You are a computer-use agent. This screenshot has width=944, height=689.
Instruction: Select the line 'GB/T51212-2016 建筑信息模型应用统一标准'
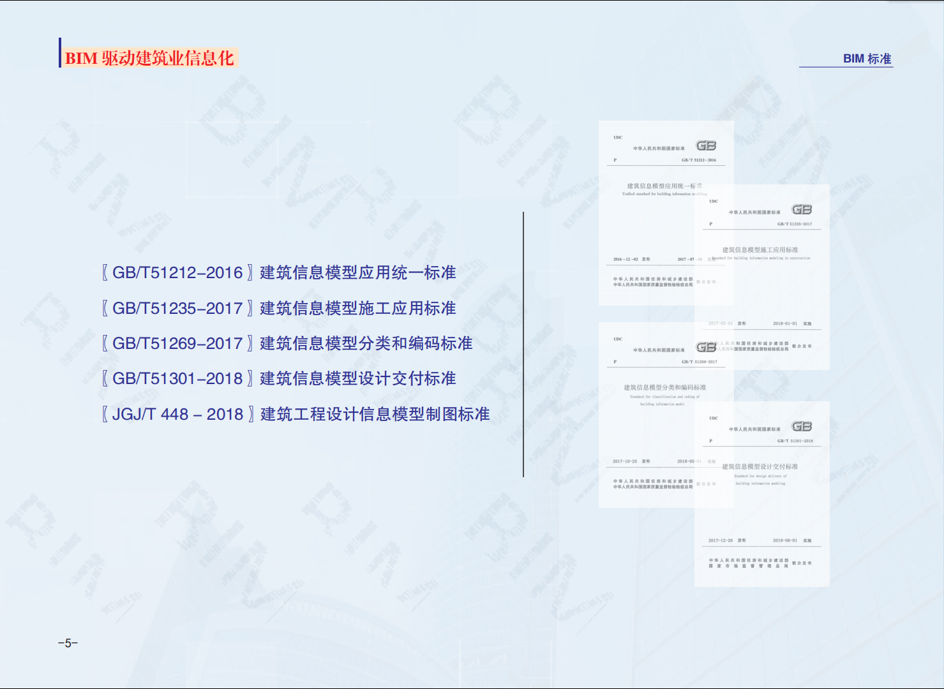pyautogui.click(x=279, y=273)
